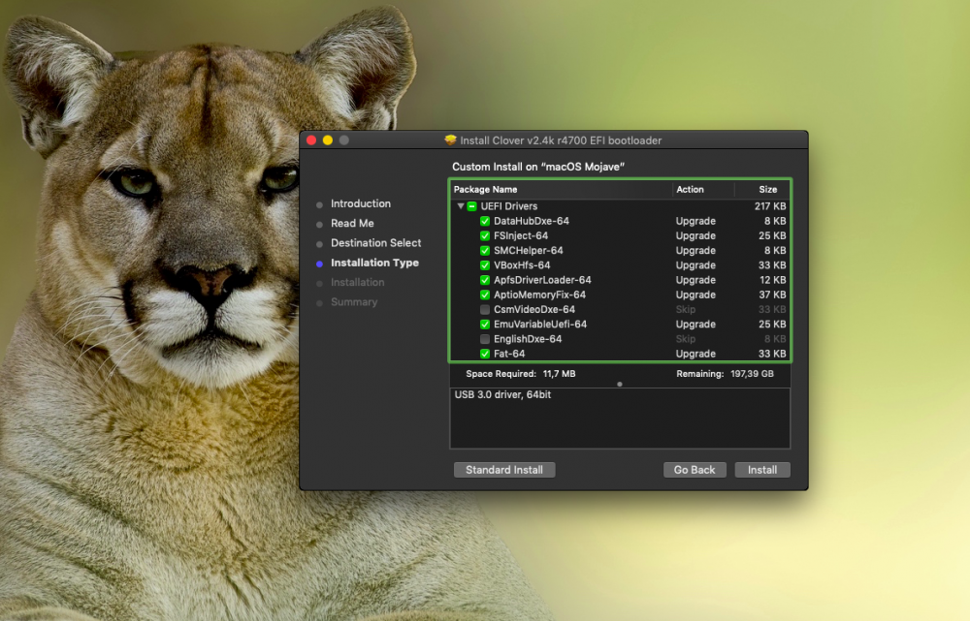Uncheck the ApfsDriverLoader-64 checkbox
The image size is (970, 621).
tap(485, 280)
